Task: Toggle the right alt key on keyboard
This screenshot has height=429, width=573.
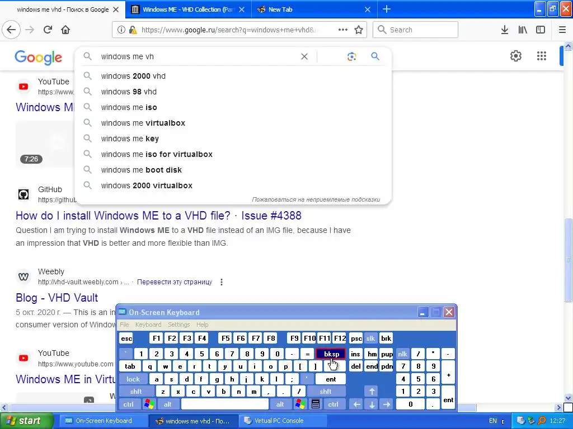Action: [x=280, y=404]
